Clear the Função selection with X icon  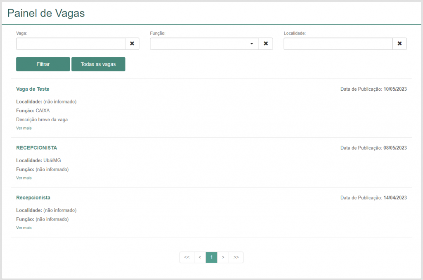pos(266,44)
